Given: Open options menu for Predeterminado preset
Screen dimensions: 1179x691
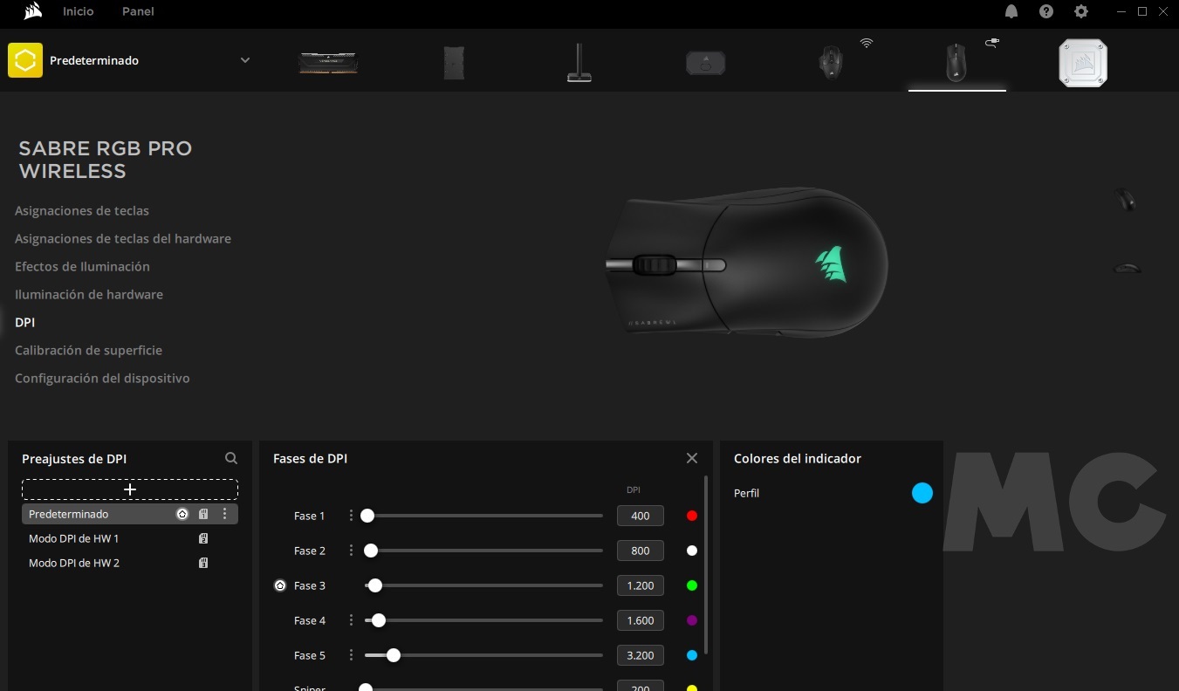Looking at the screenshot, I should [225, 514].
